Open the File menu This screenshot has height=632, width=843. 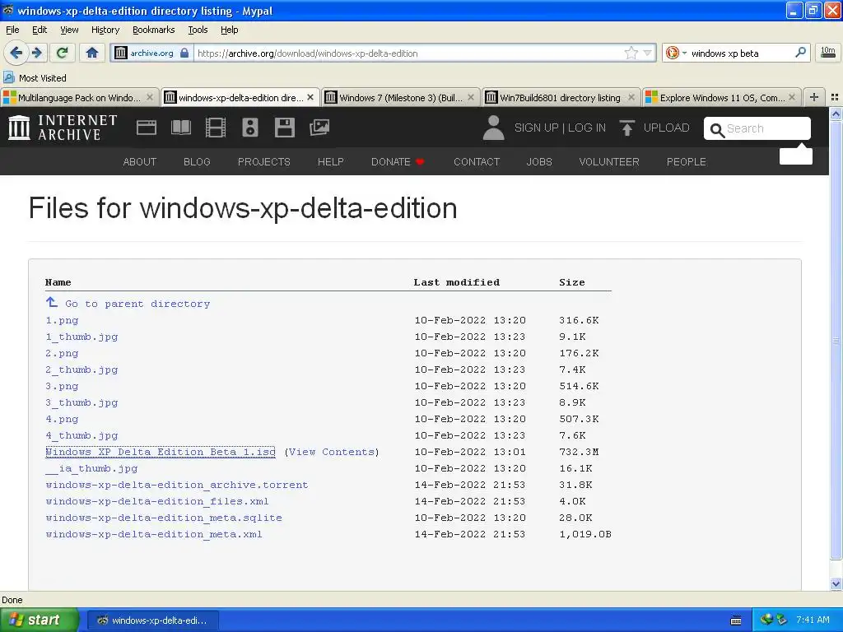point(12,30)
